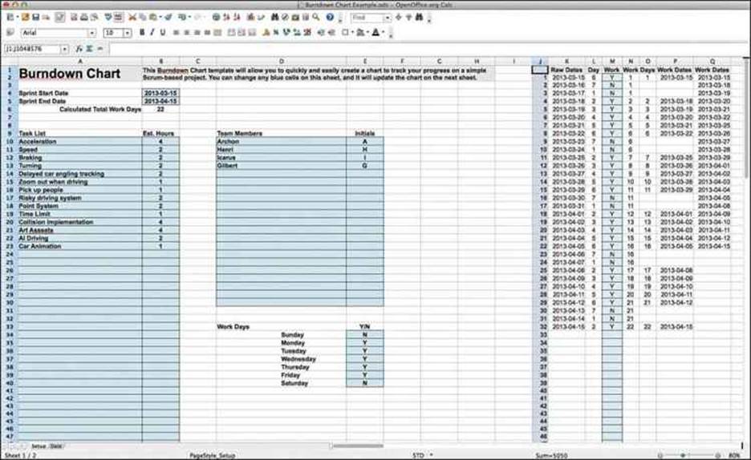Open the Function Wizard icon

(x=79, y=49)
